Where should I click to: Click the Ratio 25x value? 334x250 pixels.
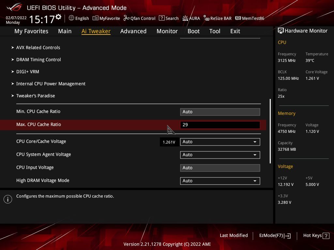pyautogui.click(x=281, y=96)
